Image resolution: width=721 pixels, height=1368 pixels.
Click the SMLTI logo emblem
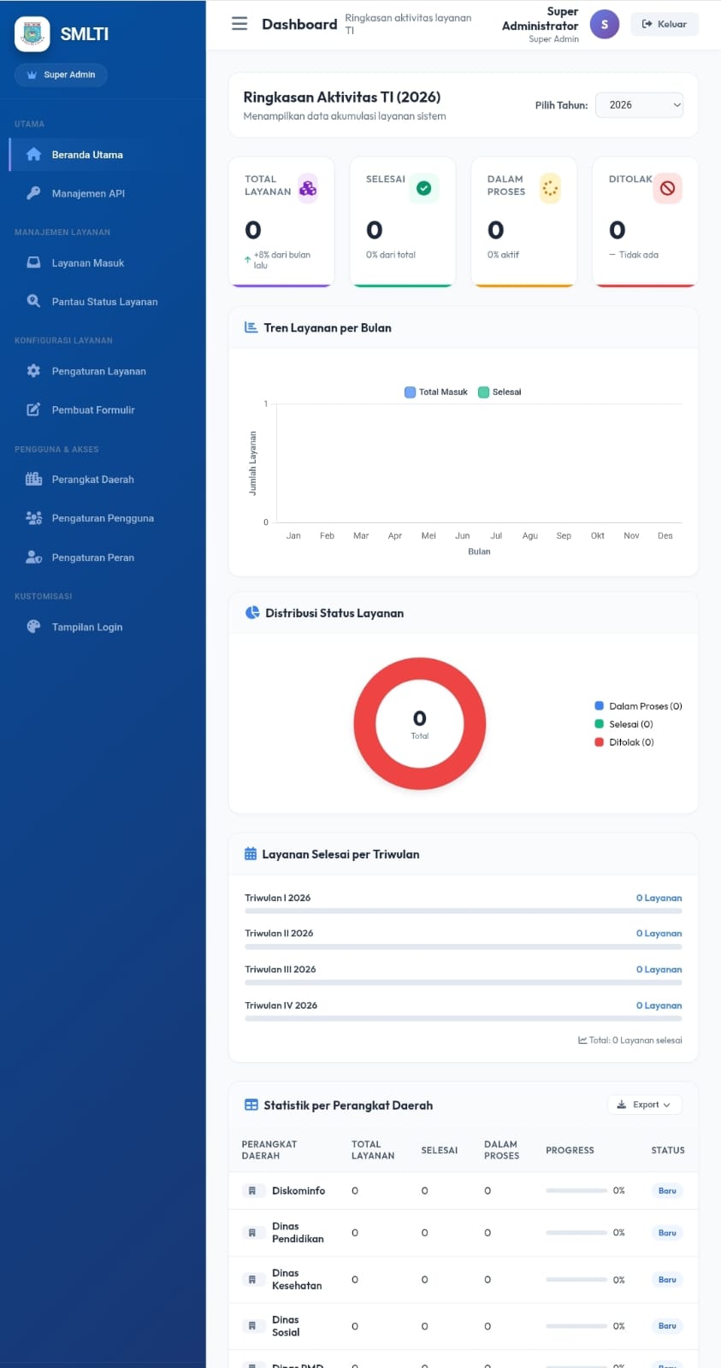pos(33,34)
